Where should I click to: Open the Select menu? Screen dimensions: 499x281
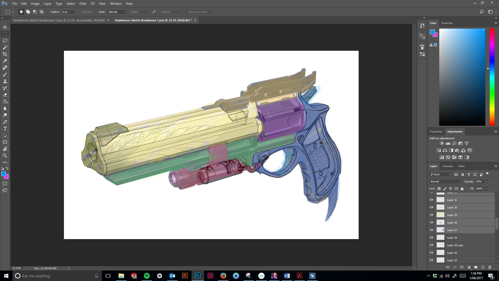click(x=71, y=4)
